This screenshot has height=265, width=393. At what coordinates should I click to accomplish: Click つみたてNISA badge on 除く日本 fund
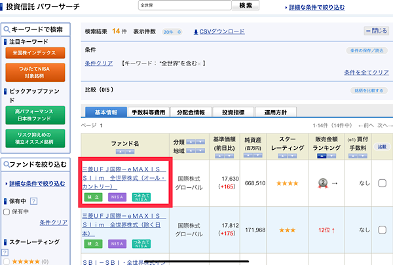(141, 243)
